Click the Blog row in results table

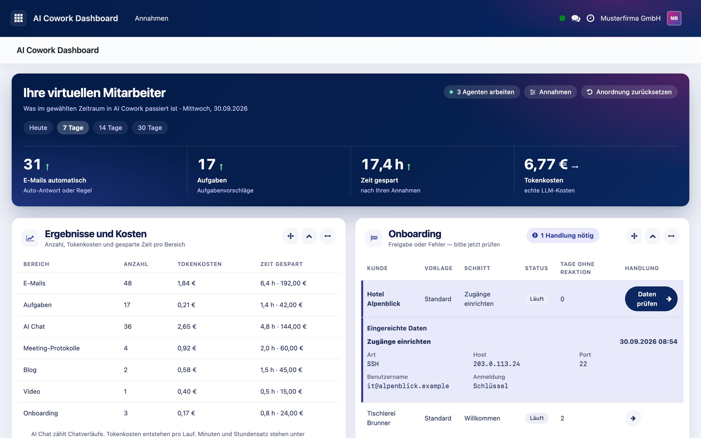pos(179,370)
